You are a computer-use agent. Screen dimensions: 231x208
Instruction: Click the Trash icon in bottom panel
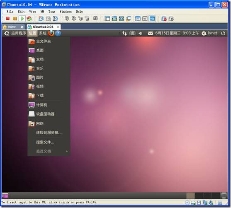click(x=224, y=196)
